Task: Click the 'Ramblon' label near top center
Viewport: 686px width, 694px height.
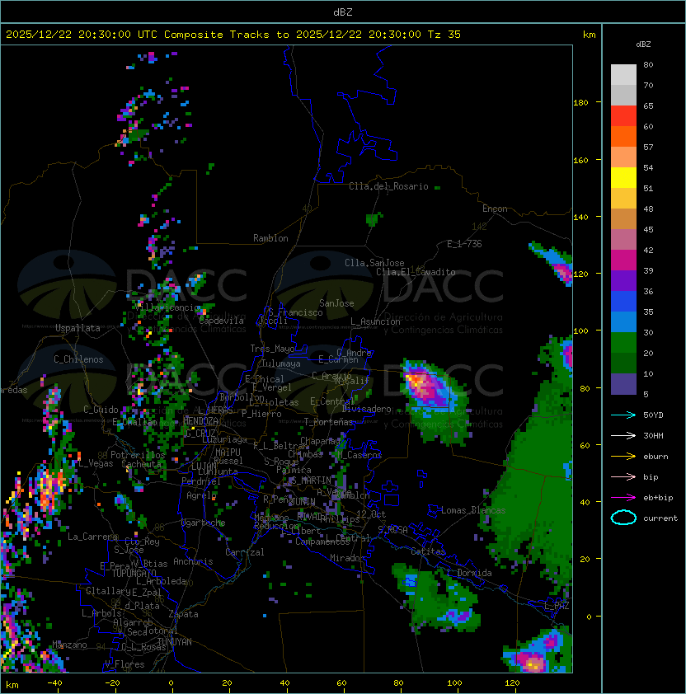Action: tap(270, 238)
